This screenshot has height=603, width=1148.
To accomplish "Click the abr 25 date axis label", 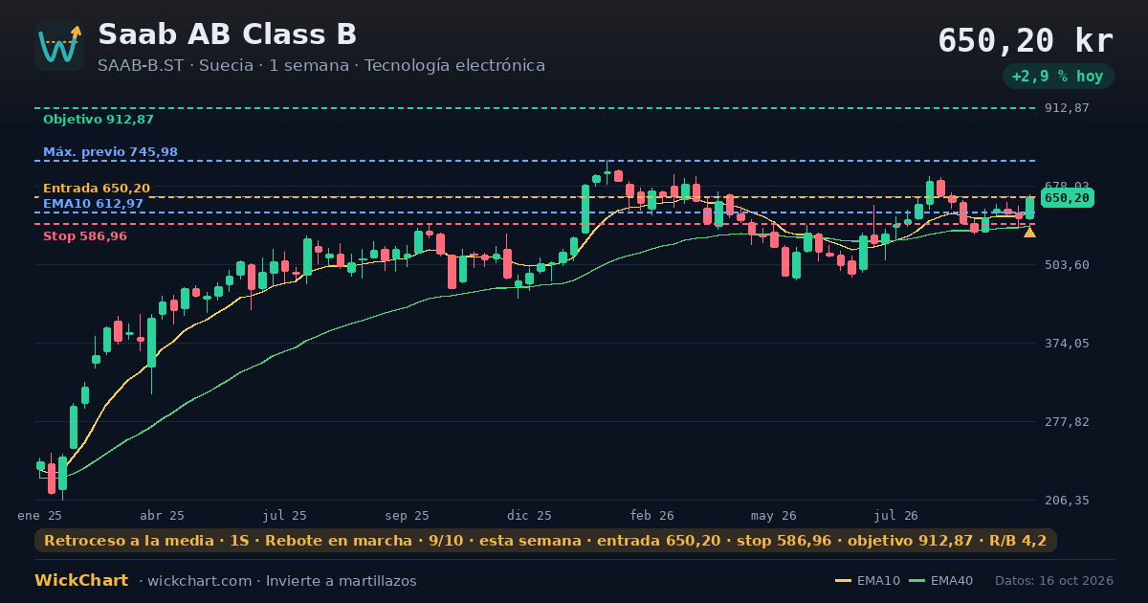I will (162, 516).
